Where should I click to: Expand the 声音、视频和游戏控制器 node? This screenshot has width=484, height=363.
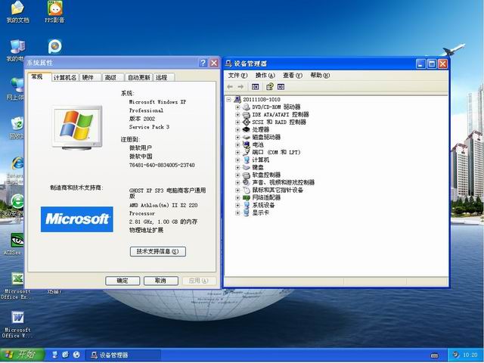click(237, 183)
